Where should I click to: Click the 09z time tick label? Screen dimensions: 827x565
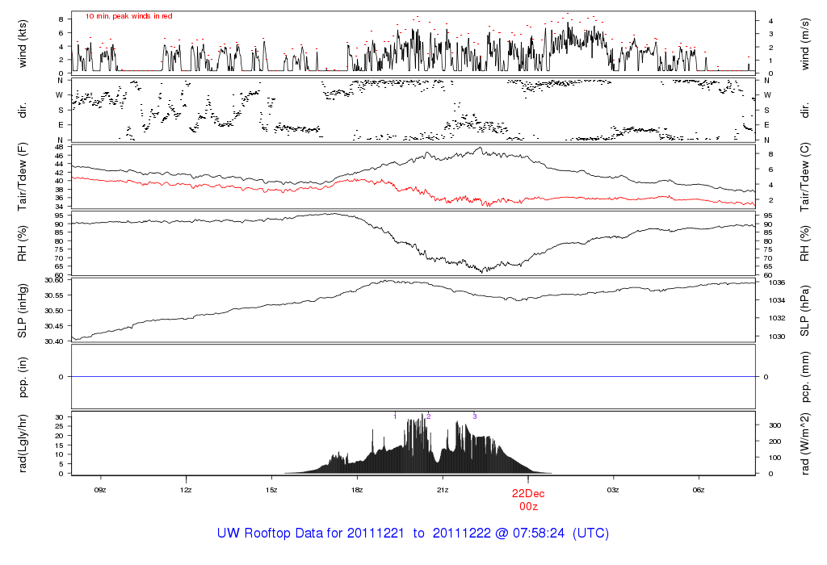click(x=100, y=489)
